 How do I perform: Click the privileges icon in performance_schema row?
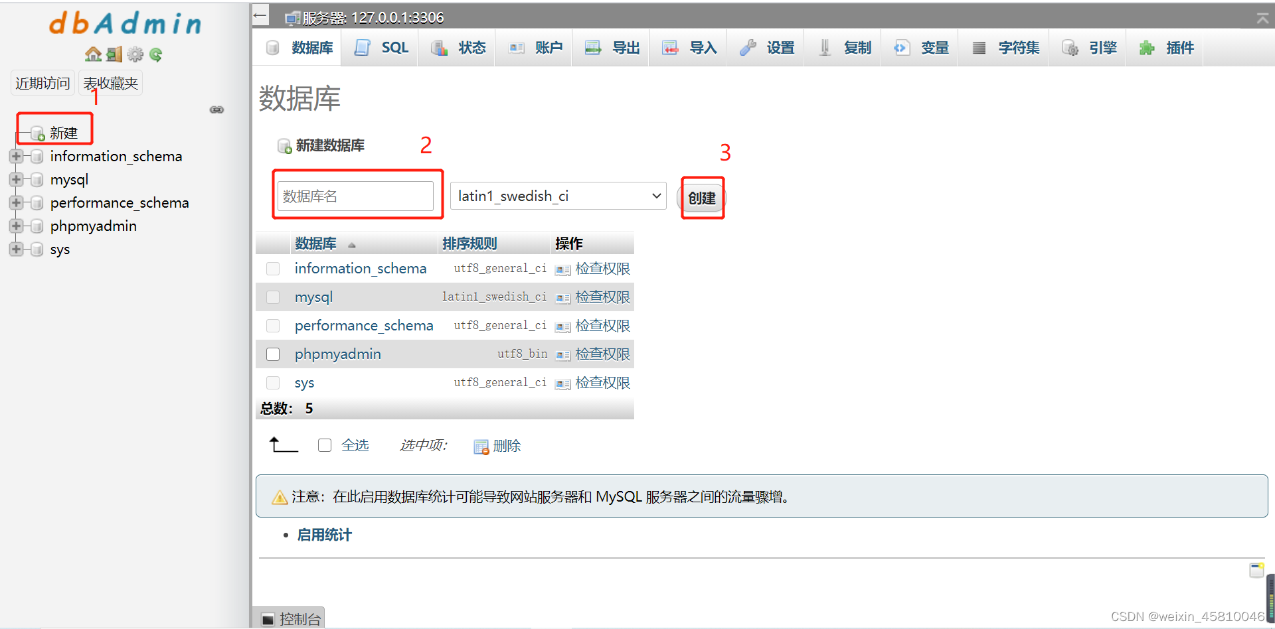(563, 326)
